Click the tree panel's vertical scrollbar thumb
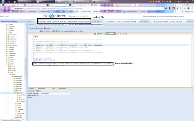The height and width of the screenshot is (121, 194). point(25,68)
